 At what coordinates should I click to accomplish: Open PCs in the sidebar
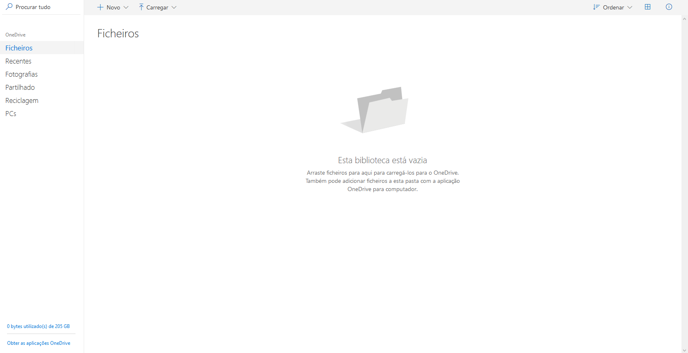coord(42,114)
